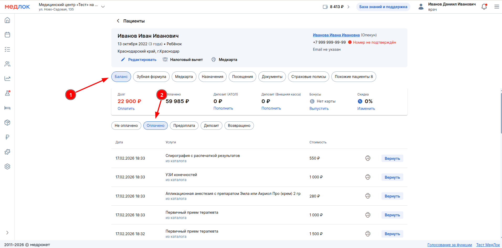Click the patients icon in sidebar
This screenshot has width=502, height=248.
(7, 64)
